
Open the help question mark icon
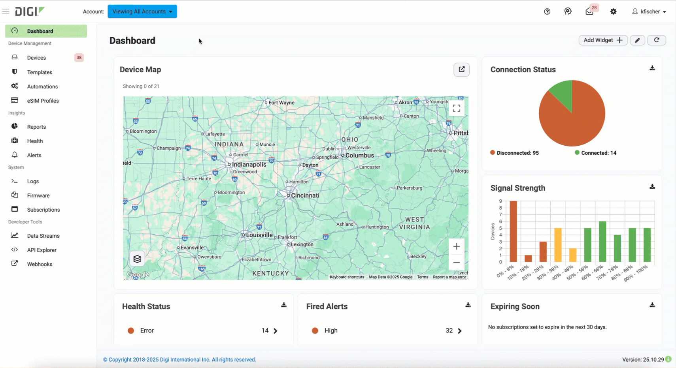pos(547,11)
